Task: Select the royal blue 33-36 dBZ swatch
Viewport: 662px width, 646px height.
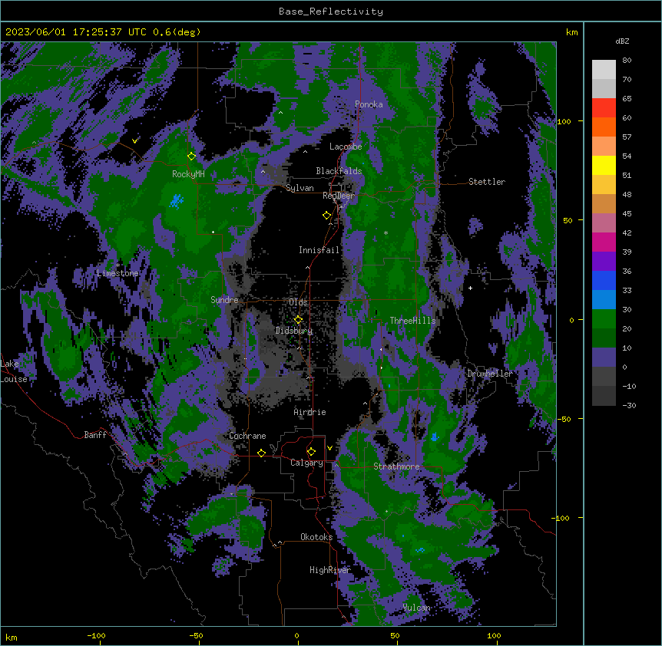Action: 604,280
